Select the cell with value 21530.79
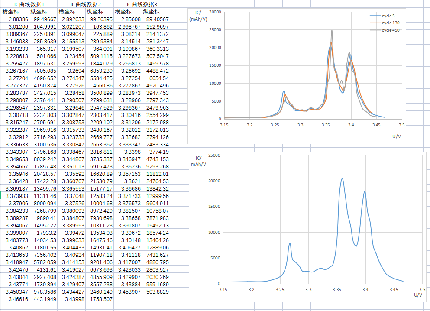Screen dimensions: 430x311 [x=100, y=181]
